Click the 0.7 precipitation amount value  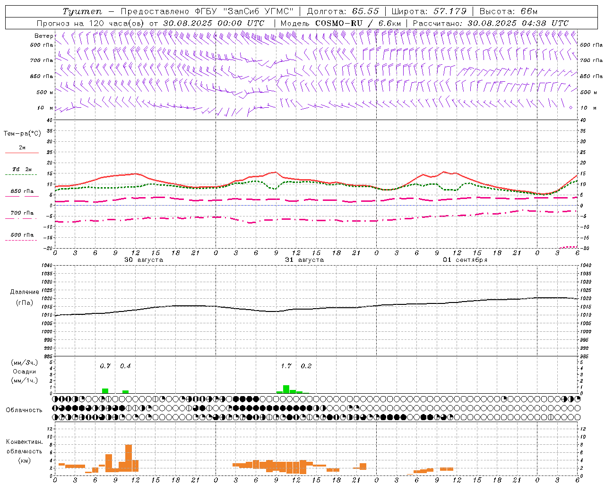point(105,366)
